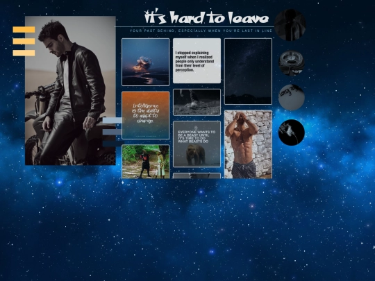
Task: Select the dark navy color swatch
Action: click(113, 144)
